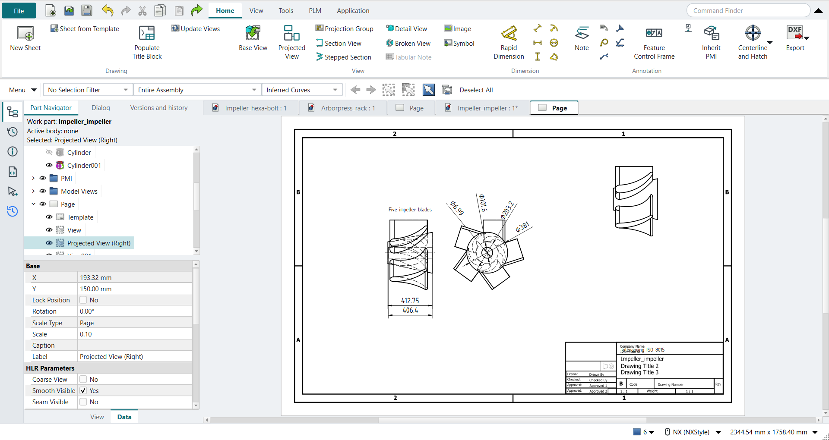This screenshot has width=829, height=440.
Task: Click the Broken View tool
Action: pyautogui.click(x=408, y=43)
